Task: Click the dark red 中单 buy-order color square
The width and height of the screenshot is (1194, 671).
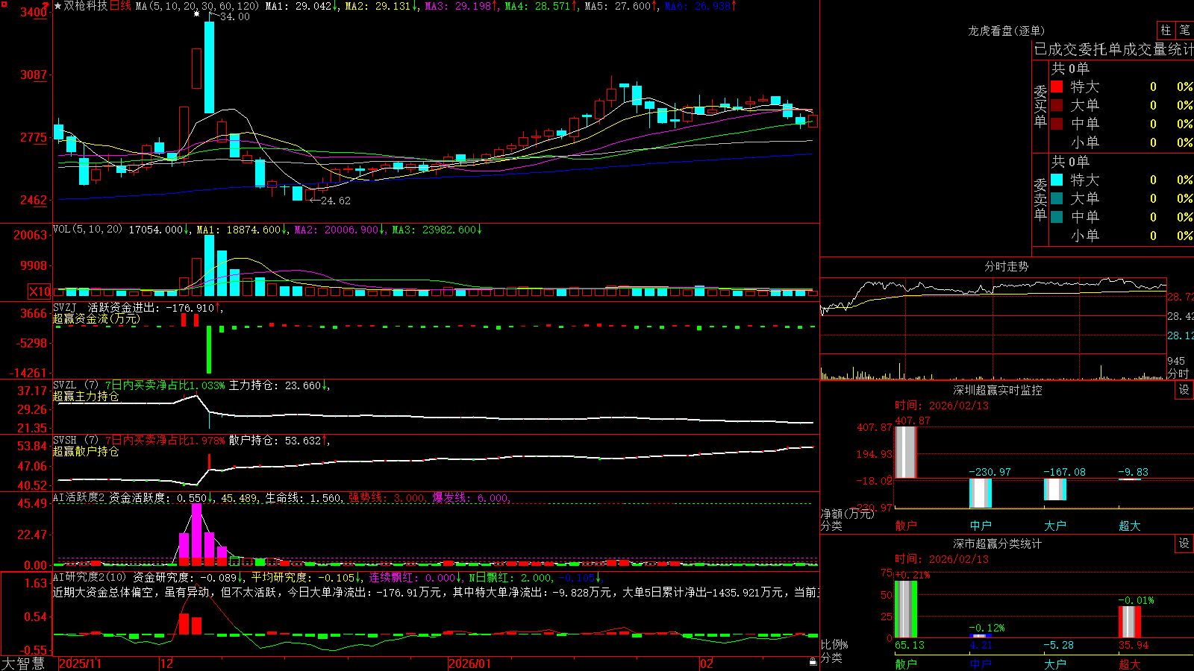Action: click(x=1057, y=124)
